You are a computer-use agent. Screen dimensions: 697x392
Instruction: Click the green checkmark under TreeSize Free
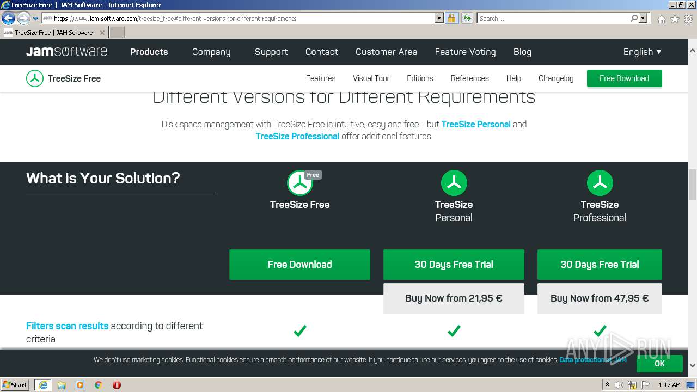coord(300,330)
